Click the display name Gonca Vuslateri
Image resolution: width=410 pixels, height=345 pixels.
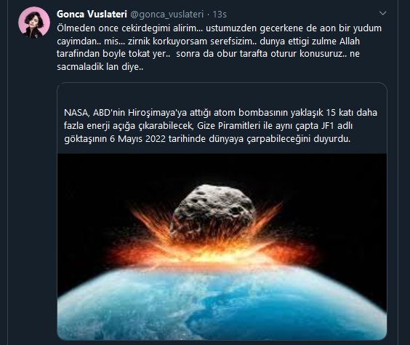[x=92, y=14]
